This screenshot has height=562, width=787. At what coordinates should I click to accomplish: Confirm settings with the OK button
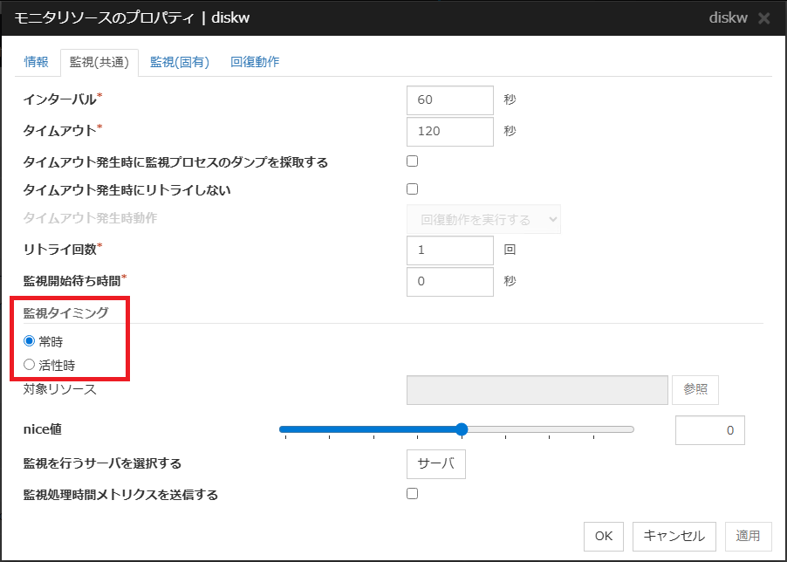click(x=603, y=537)
